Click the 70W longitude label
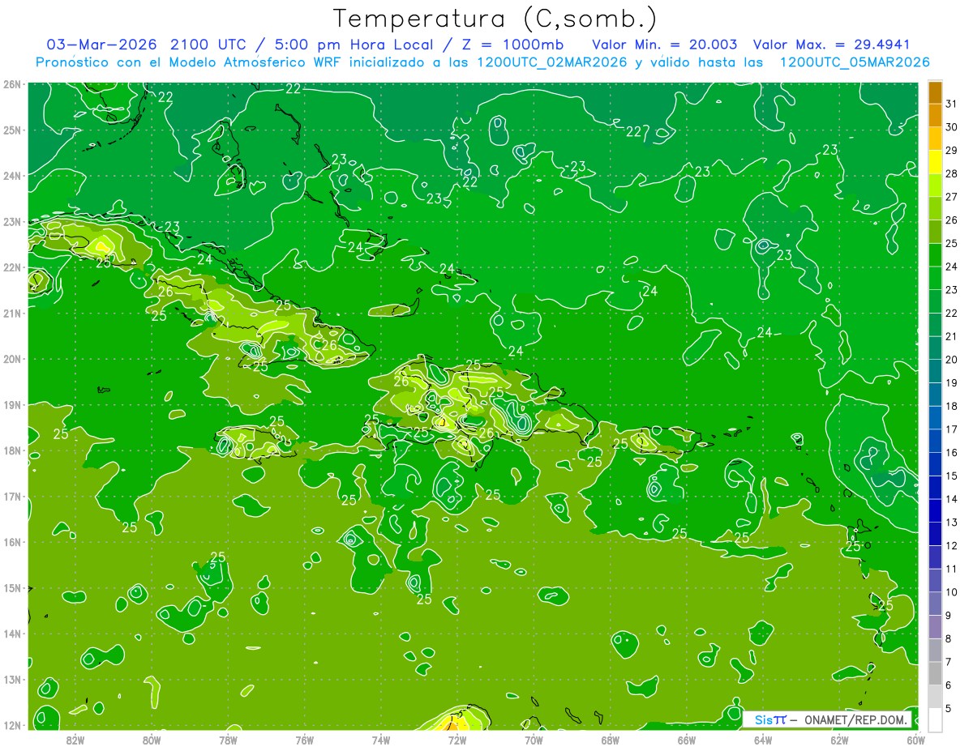 pos(534,740)
